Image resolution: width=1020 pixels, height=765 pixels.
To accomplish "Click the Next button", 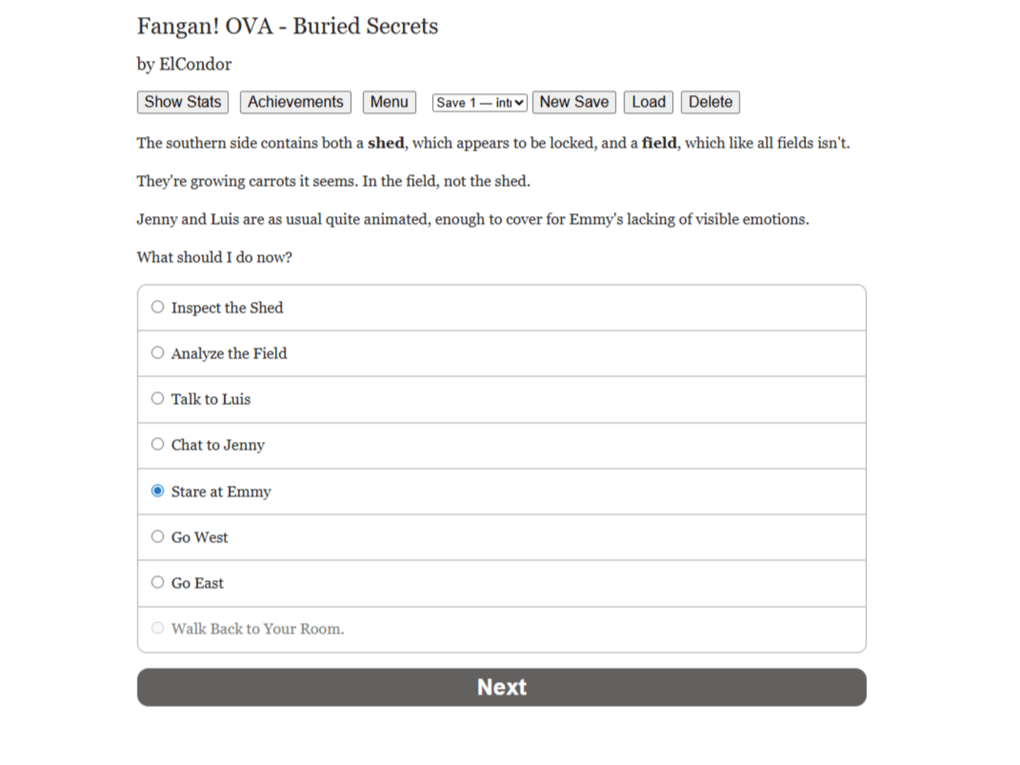I will pyautogui.click(x=501, y=687).
